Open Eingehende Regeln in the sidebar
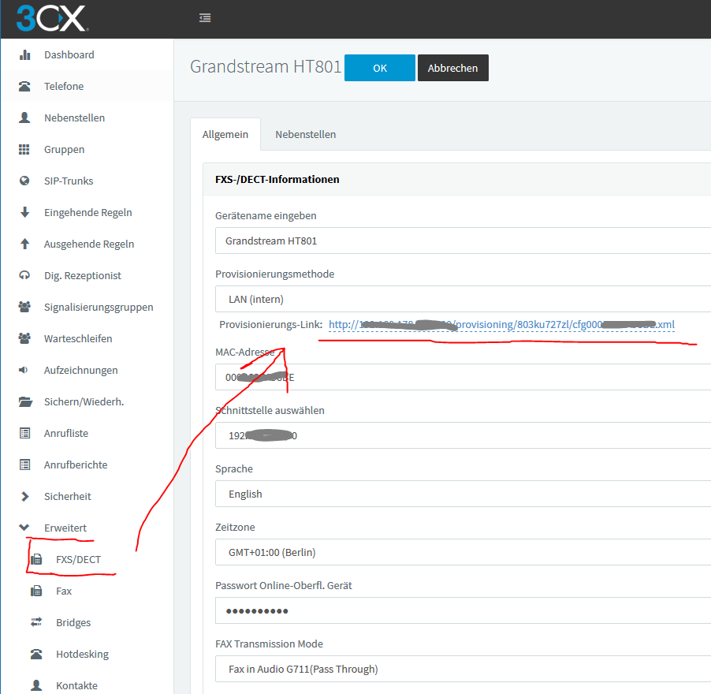 click(88, 212)
